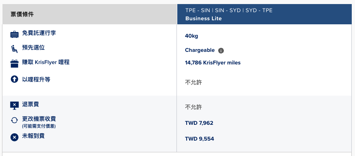Screen dimensions: 355x156
Task: Click the suitcase baggage allowance icon
Action: (x=15, y=34)
